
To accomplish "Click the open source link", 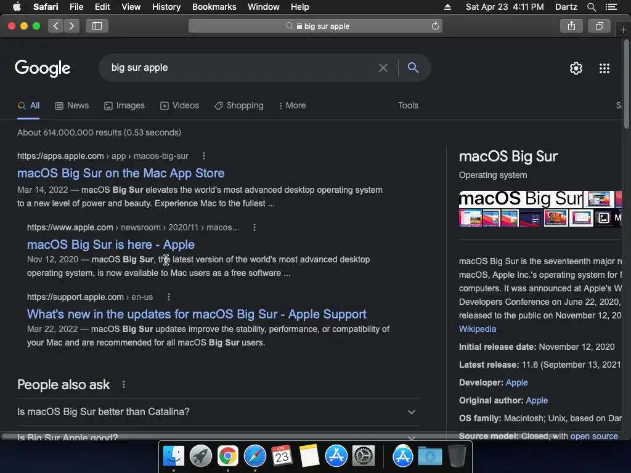I will click(x=594, y=436).
